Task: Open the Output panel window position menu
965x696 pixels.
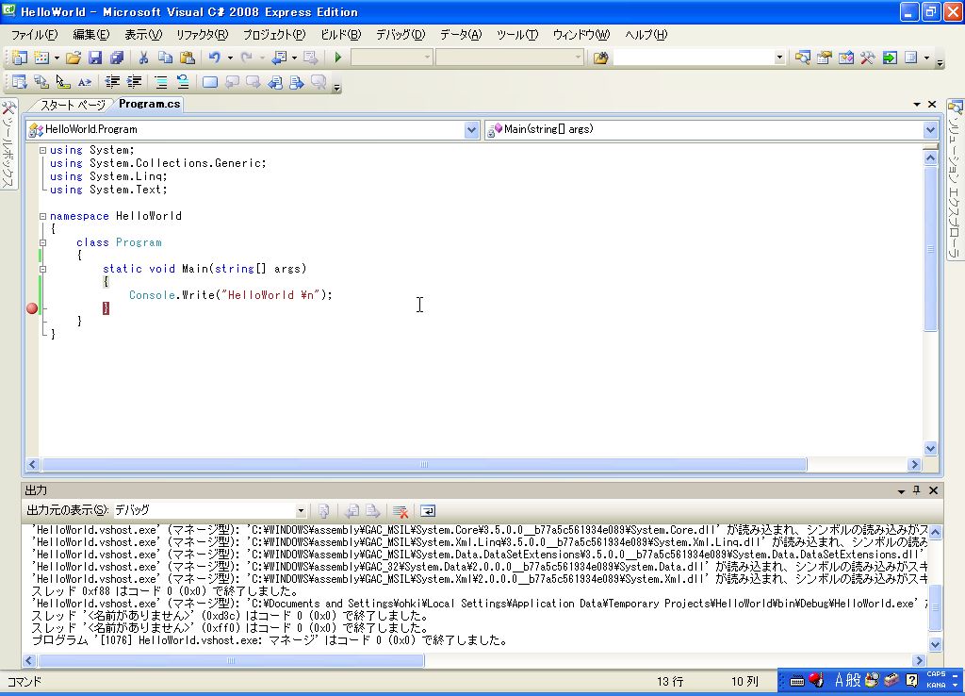Action: (901, 491)
